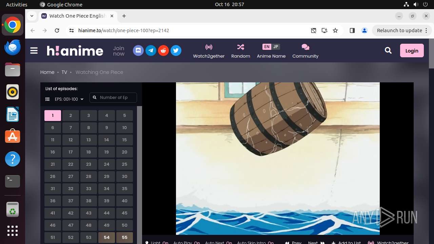The image size is (434, 244).
Task: Select episode 54
Action: click(106, 238)
